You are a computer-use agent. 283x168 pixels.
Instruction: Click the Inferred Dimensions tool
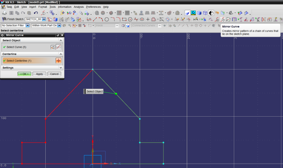(x=196, y=19)
